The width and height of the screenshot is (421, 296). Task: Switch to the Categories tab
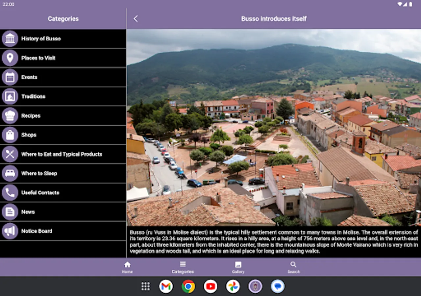click(183, 267)
